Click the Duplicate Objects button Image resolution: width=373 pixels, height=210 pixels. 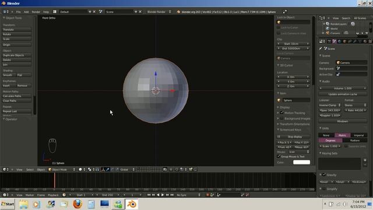[17, 55]
